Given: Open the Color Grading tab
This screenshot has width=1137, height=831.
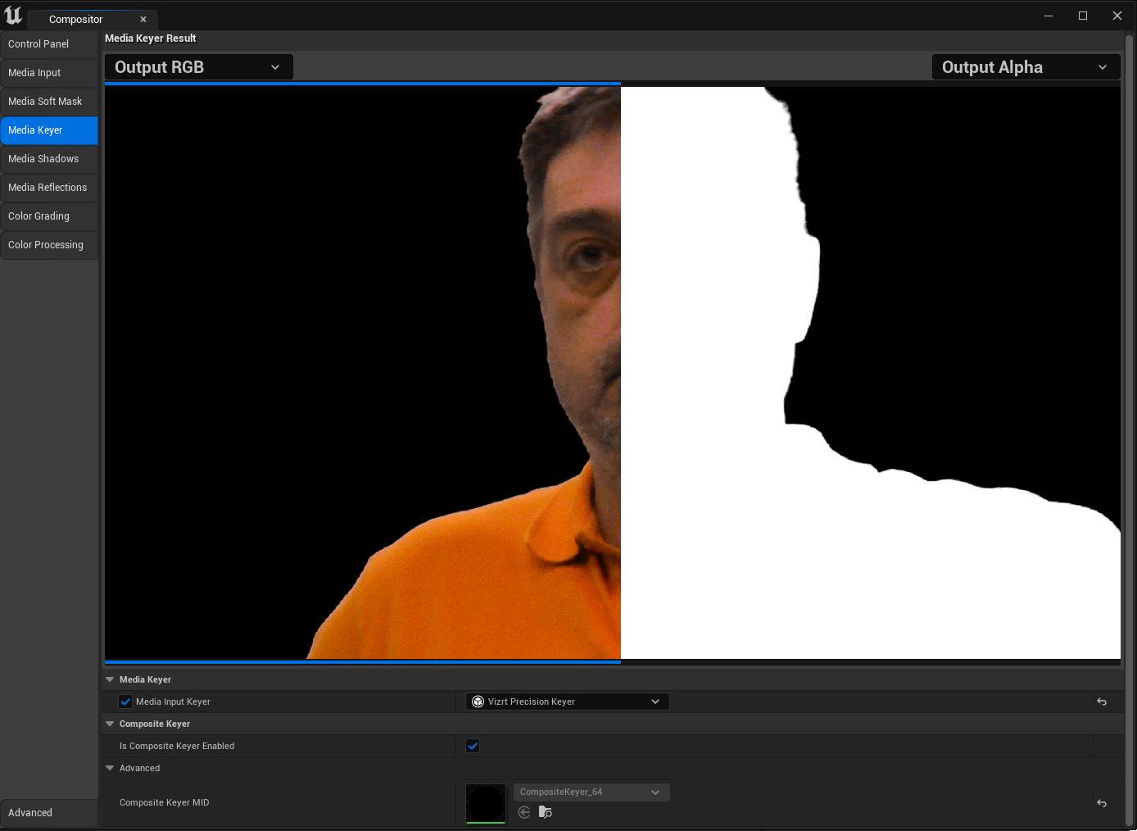Looking at the screenshot, I should click(49, 216).
